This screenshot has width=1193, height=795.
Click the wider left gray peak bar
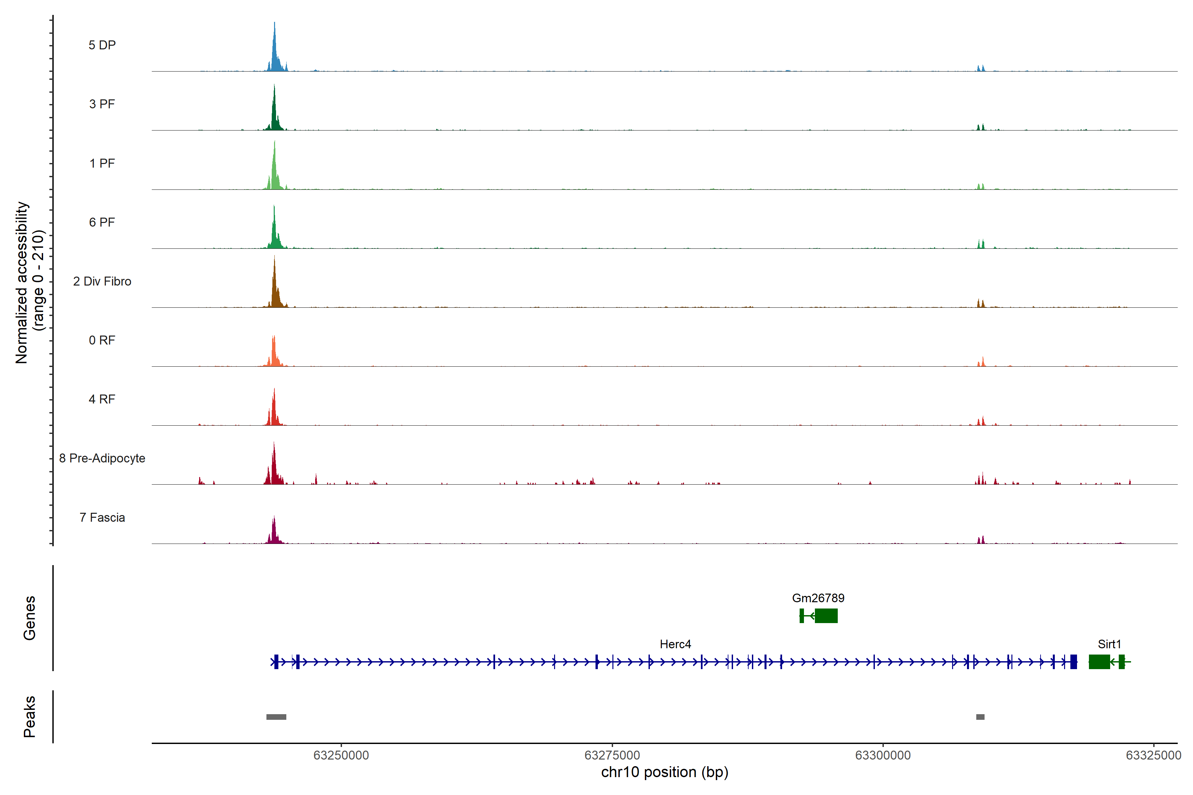tap(276, 717)
